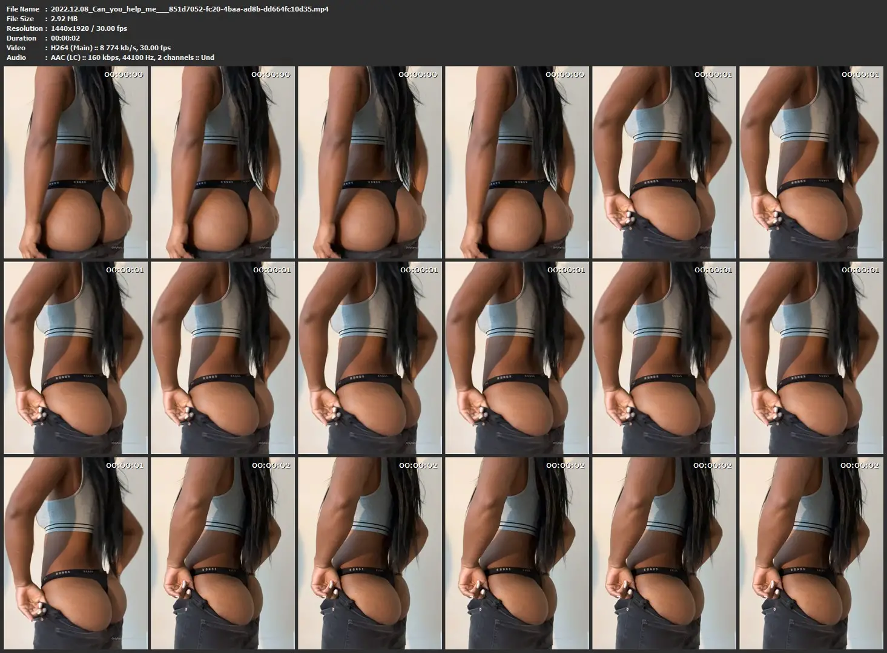The image size is (887, 653).
Task: Select the last thumbnail in the bottom row
Action: [811, 553]
